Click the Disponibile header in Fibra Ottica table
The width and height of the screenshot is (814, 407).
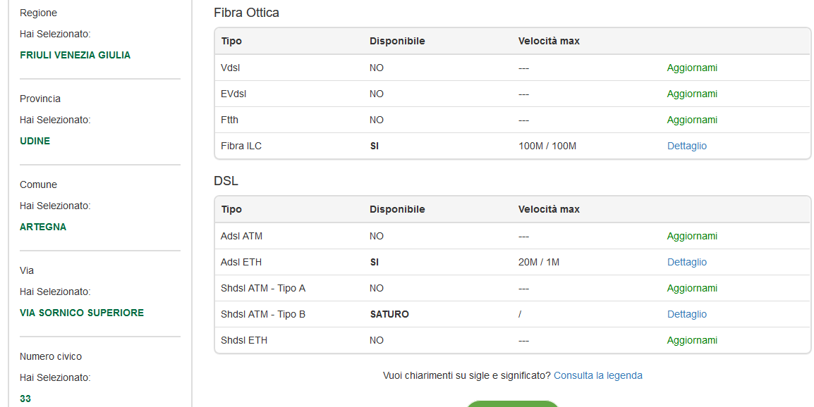(x=397, y=41)
